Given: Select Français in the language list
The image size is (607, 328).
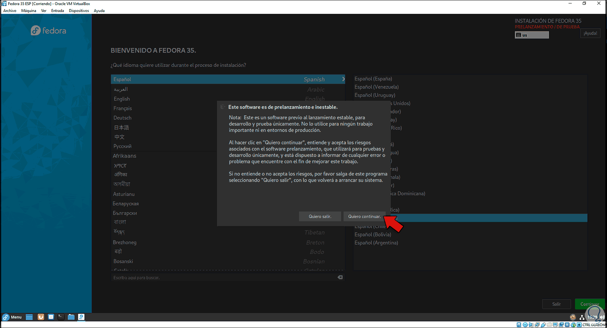Looking at the screenshot, I should click(x=228, y=108).
